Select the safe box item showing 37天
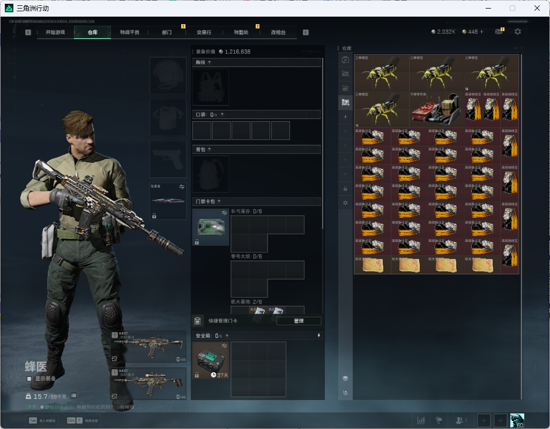 (211, 360)
